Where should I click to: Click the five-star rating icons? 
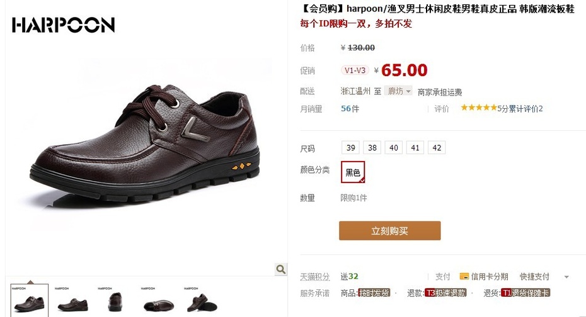pyautogui.click(x=479, y=108)
